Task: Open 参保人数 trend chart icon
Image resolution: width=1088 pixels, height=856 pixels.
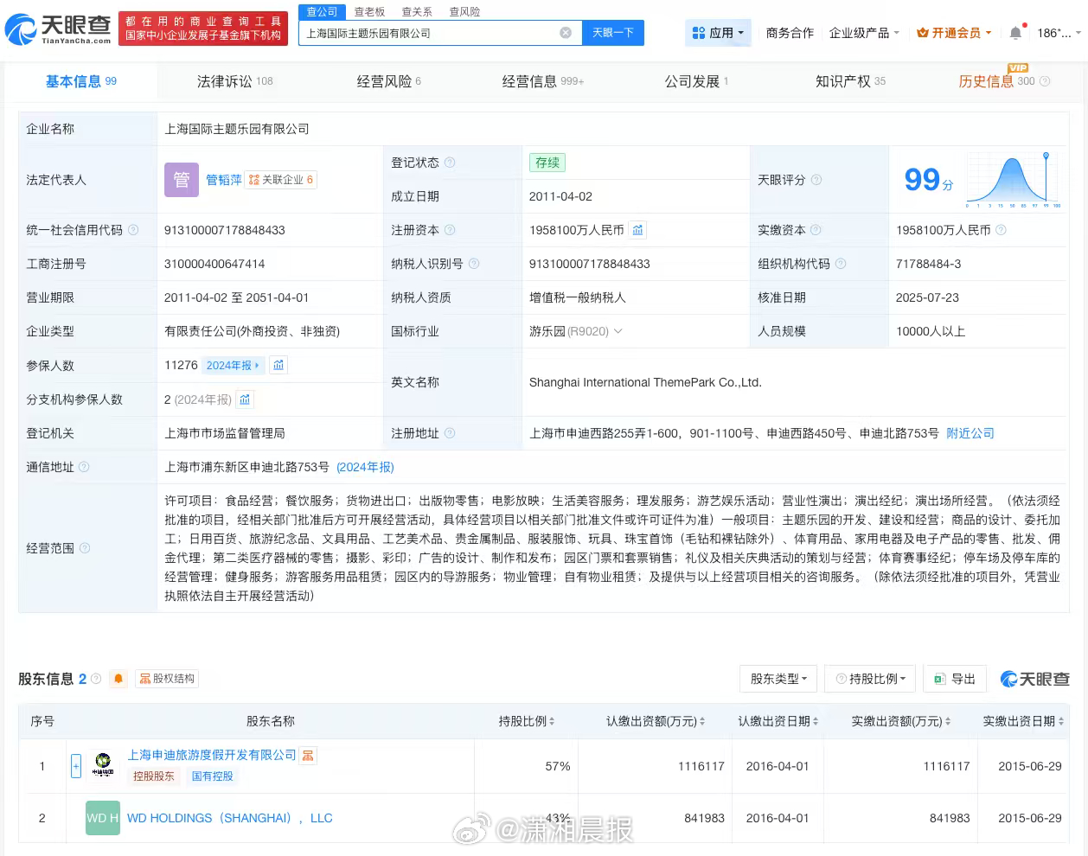Action: tap(278, 365)
